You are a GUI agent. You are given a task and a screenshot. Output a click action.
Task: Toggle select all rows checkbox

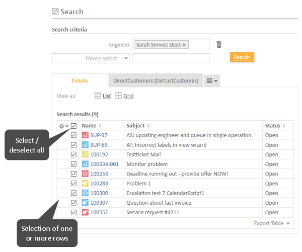click(x=73, y=126)
